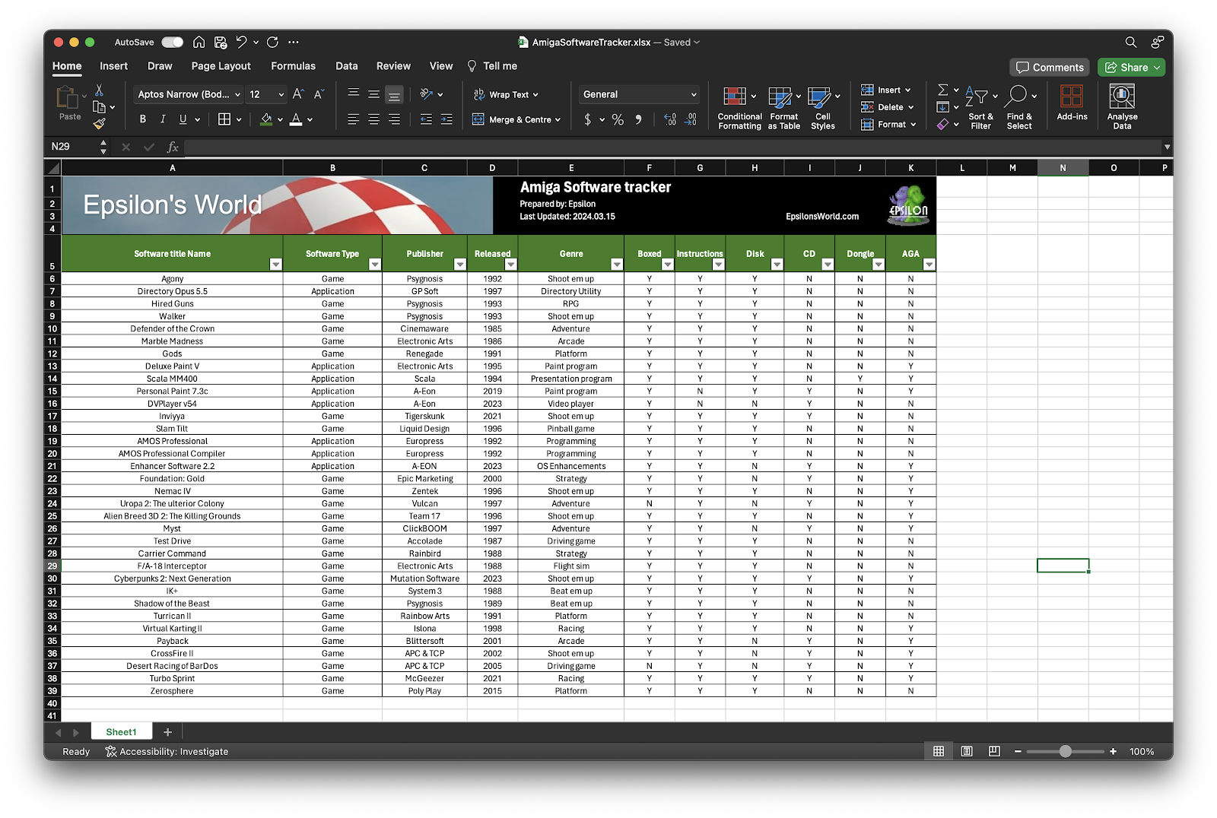
Task: Open Find & Select
Action: point(1019,108)
